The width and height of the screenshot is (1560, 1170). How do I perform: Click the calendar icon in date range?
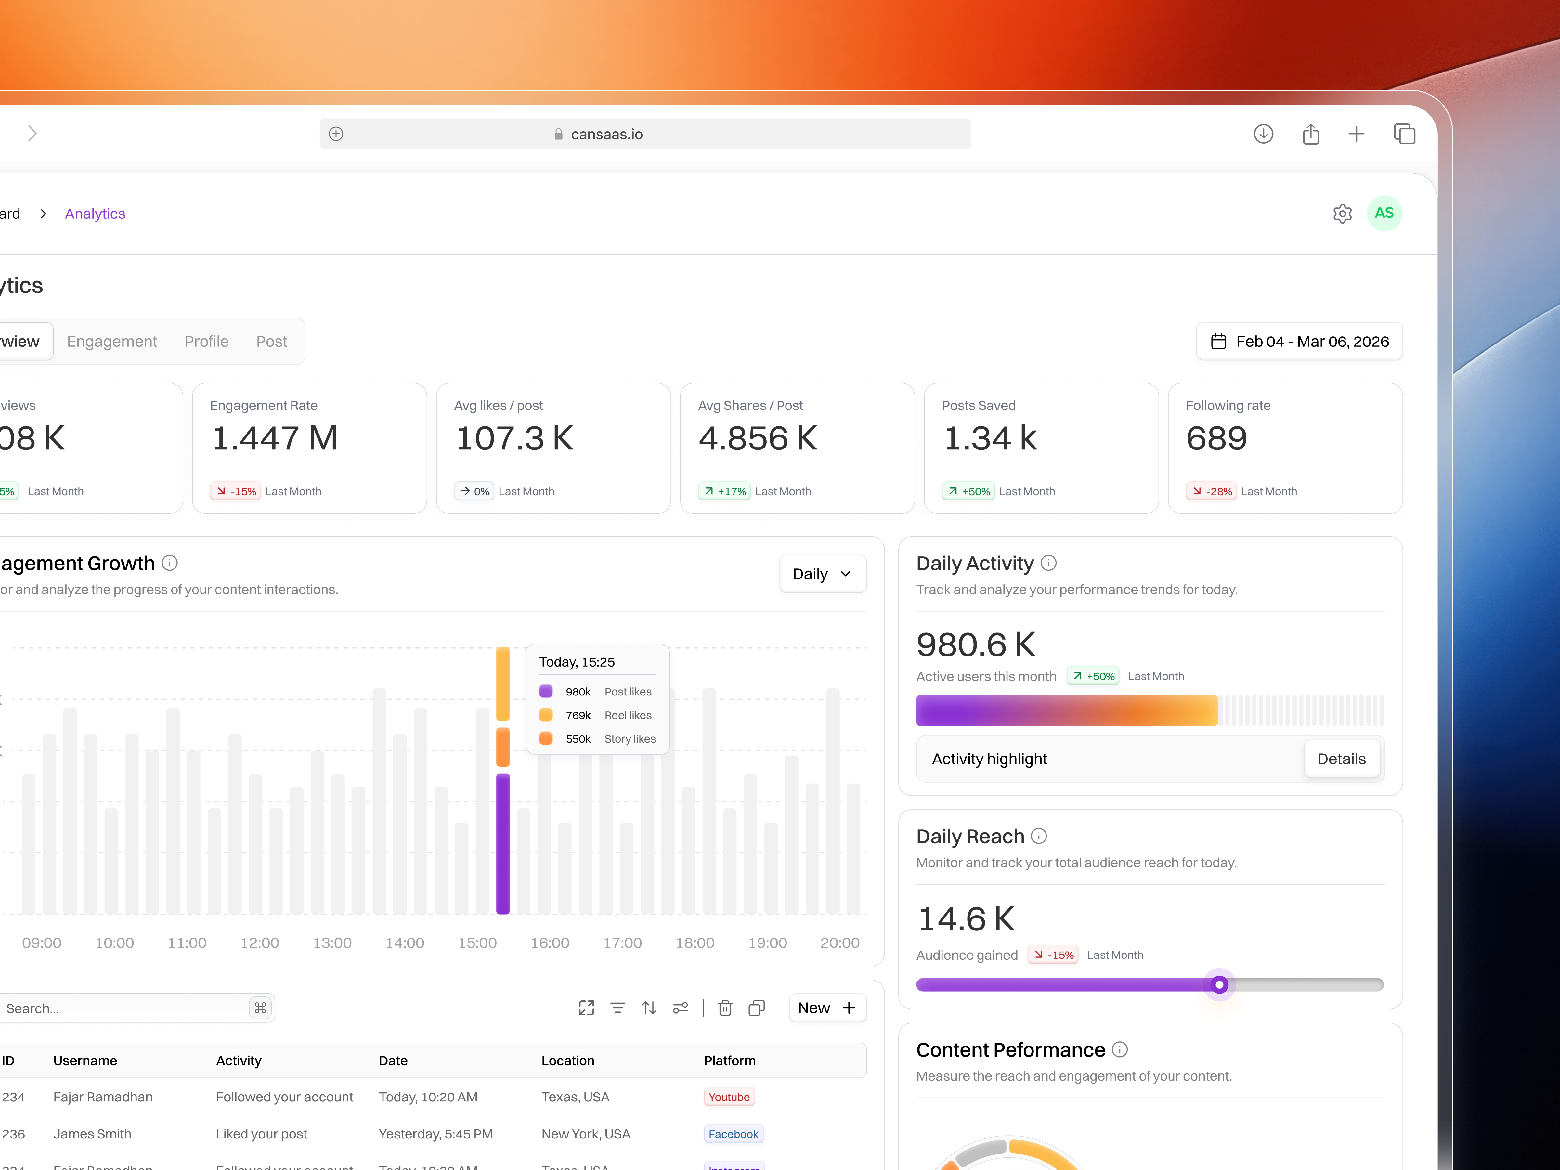1218,341
